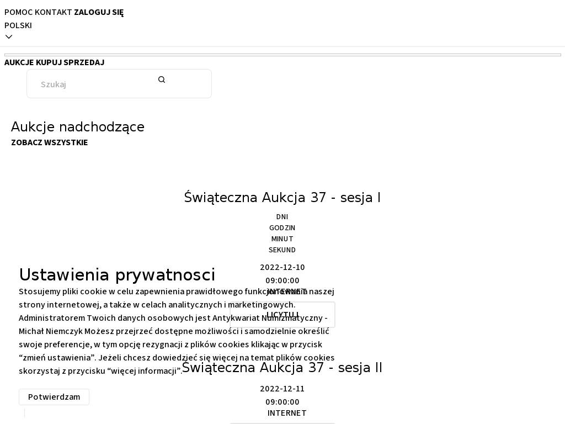The height and width of the screenshot is (424, 565).
Task: Click ZOBACZ WSZYSTKIE to view all auctions
Action: 49,142
